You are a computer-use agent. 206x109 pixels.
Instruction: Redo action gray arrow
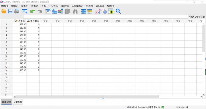point(40,11)
